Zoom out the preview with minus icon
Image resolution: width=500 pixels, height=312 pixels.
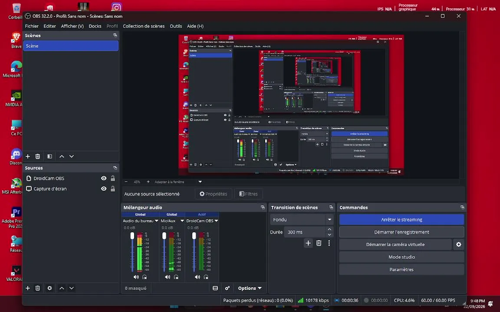click(x=126, y=182)
